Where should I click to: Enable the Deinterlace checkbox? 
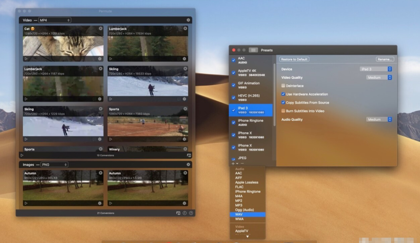(x=283, y=86)
